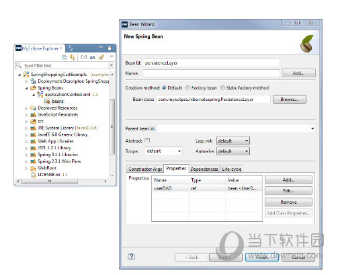Click the SpringShoppingCartExample project icon
The height and width of the screenshot is (275, 340).
tap(26, 74)
